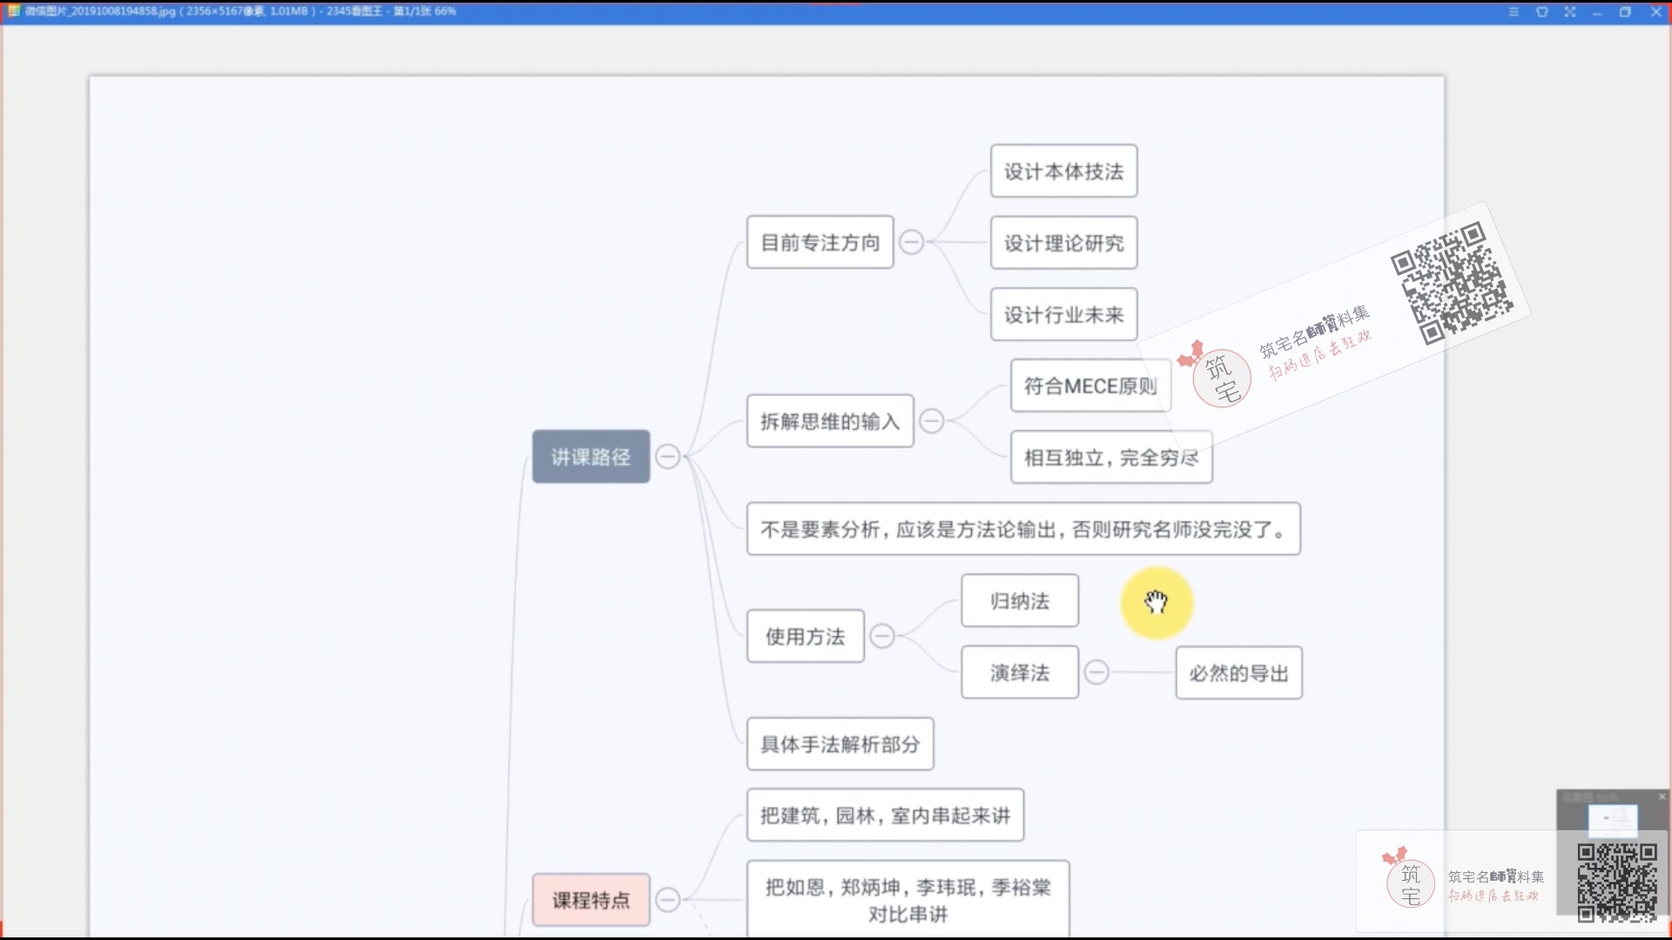1672x940 pixels.
Task: Click the 设计行业未来 node
Action: tap(1064, 314)
